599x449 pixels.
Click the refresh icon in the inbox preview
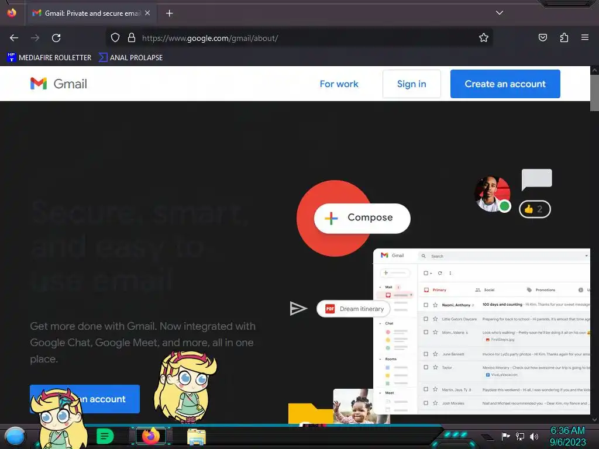tap(440, 273)
